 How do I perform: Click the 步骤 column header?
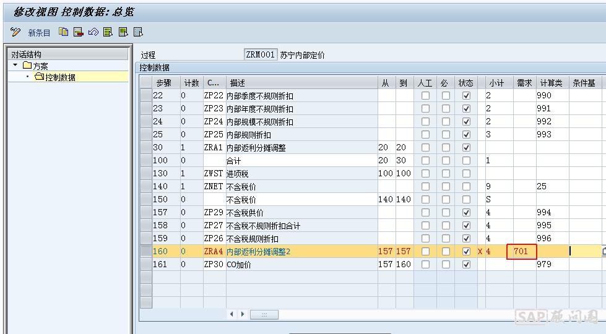point(166,83)
